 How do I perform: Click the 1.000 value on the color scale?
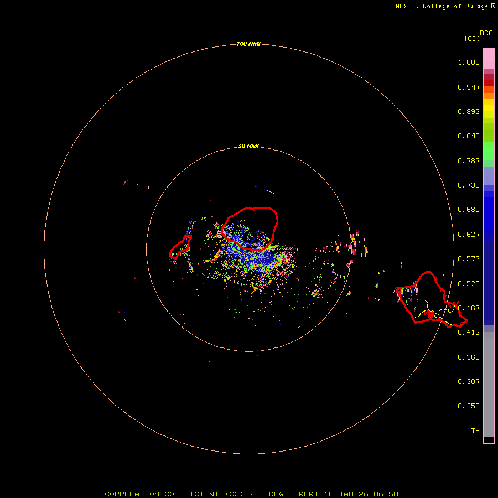(469, 62)
